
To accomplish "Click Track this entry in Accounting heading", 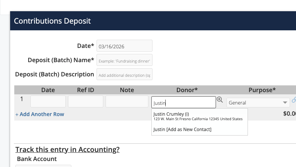I will pos(68,150).
